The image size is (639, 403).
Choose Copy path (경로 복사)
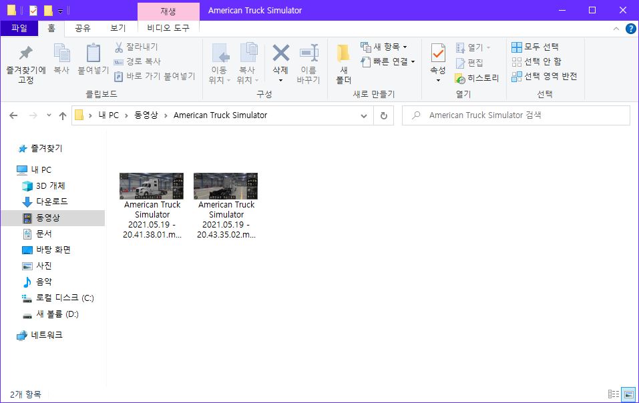(137, 61)
